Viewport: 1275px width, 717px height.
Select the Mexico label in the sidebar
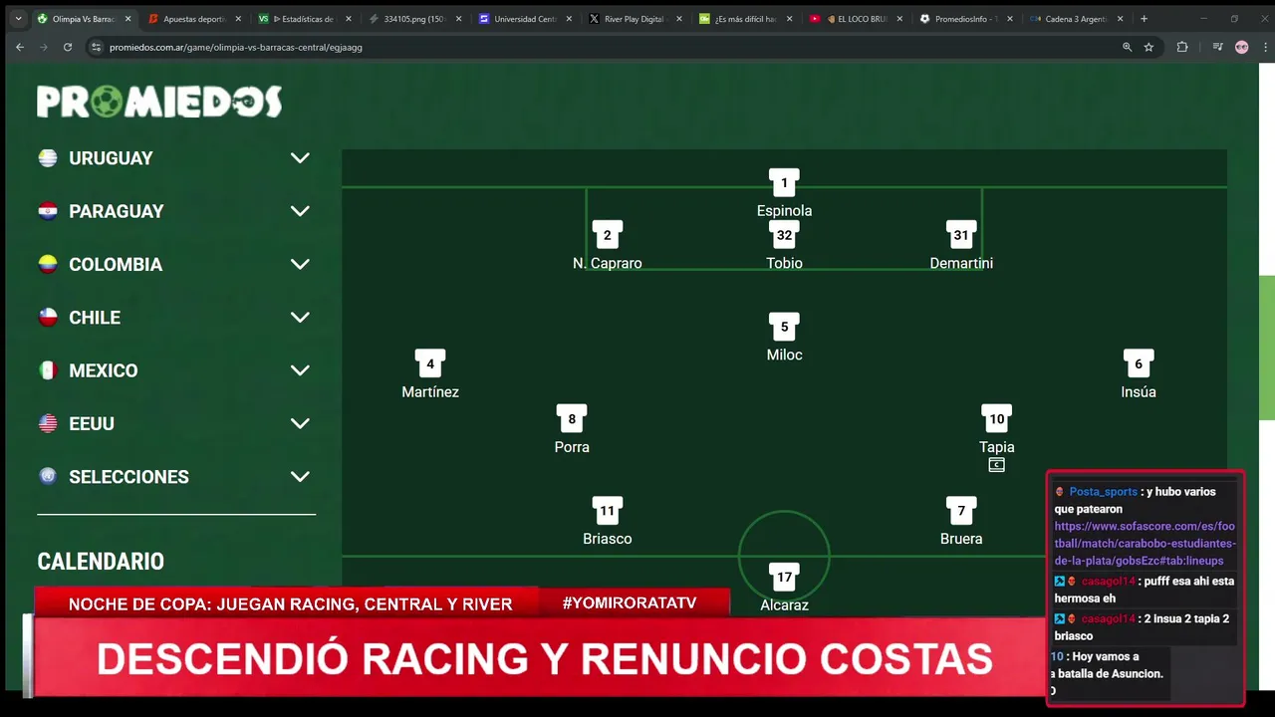(x=104, y=370)
